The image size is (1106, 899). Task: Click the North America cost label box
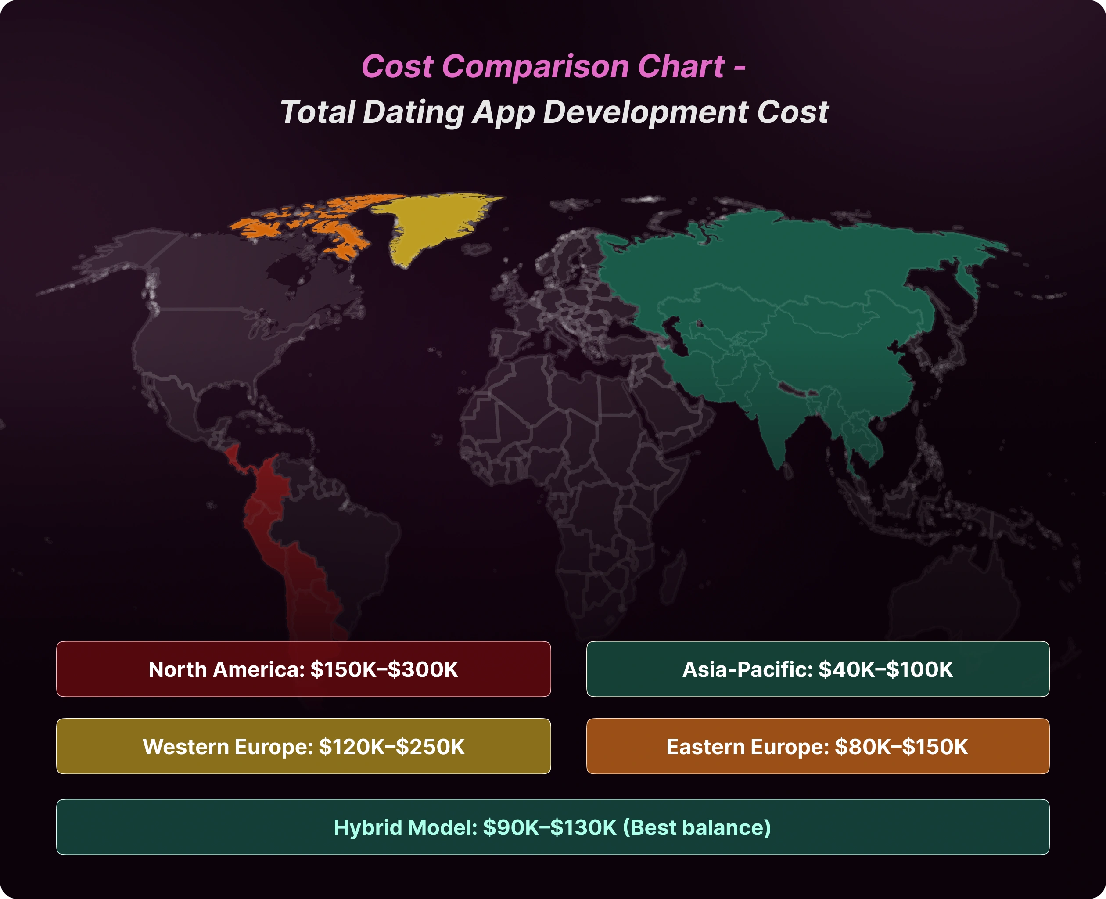pos(303,669)
